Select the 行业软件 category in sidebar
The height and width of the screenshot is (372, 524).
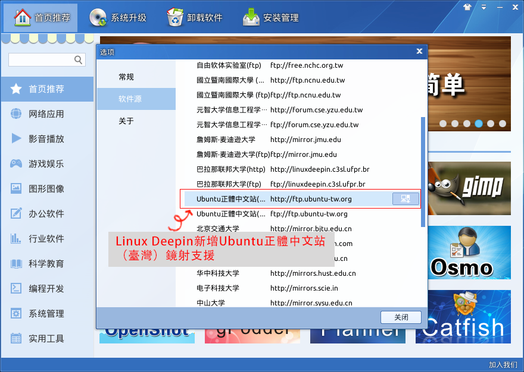pos(47,239)
